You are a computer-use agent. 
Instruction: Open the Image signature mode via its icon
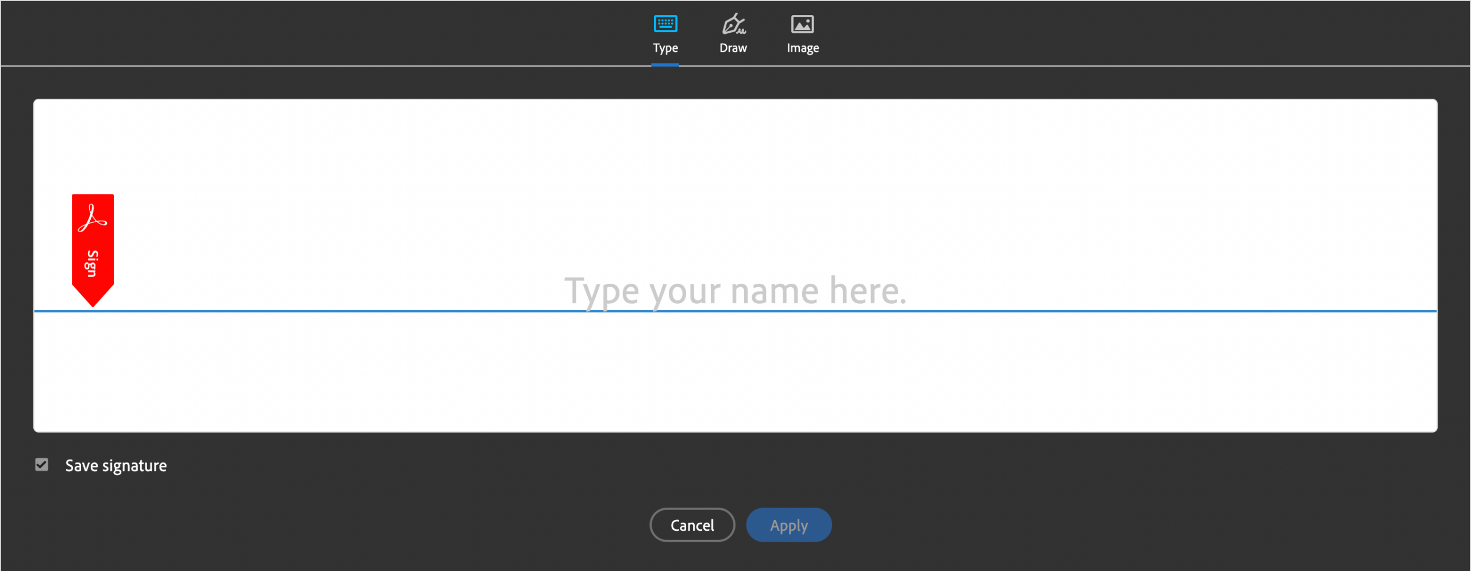click(x=802, y=23)
